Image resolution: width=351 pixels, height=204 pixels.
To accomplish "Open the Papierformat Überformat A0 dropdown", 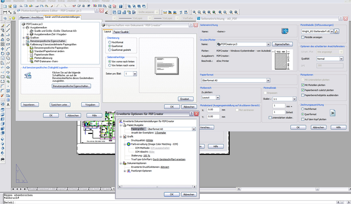I will click(268, 80).
